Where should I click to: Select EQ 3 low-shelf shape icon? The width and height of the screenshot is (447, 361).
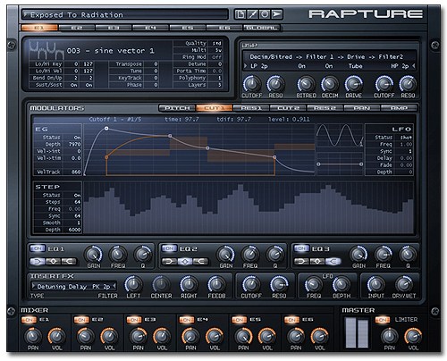(x=301, y=262)
